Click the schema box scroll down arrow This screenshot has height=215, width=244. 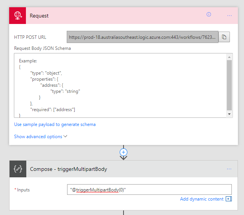pos(229,114)
